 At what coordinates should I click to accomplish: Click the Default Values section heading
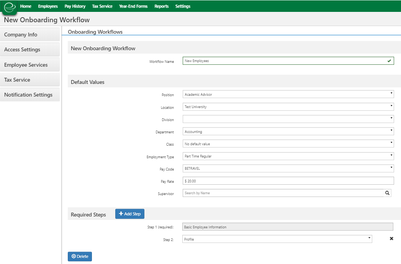87,82
